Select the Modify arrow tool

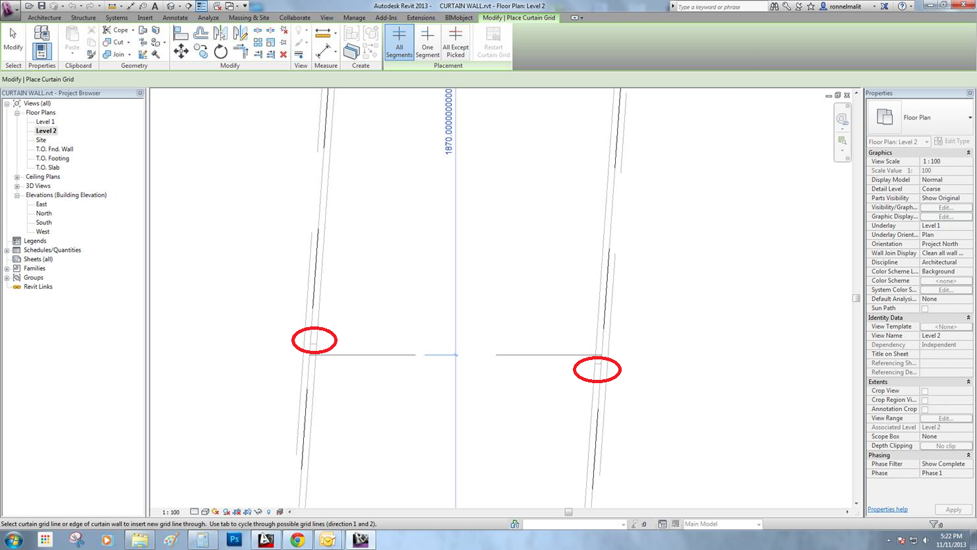click(13, 39)
